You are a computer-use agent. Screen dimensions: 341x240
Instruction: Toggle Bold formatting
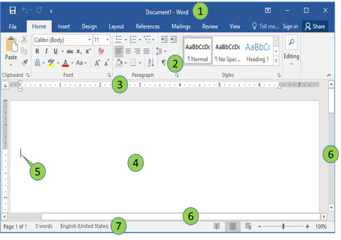tap(37, 51)
